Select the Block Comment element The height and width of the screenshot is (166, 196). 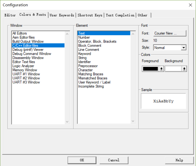coord(104,46)
